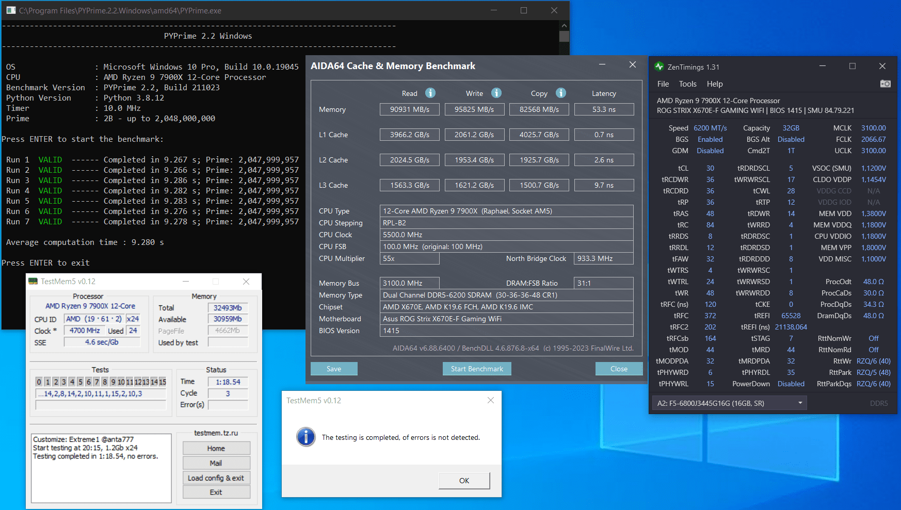
Task: Click the Run 1 VALID result line
Action: [152, 160]
